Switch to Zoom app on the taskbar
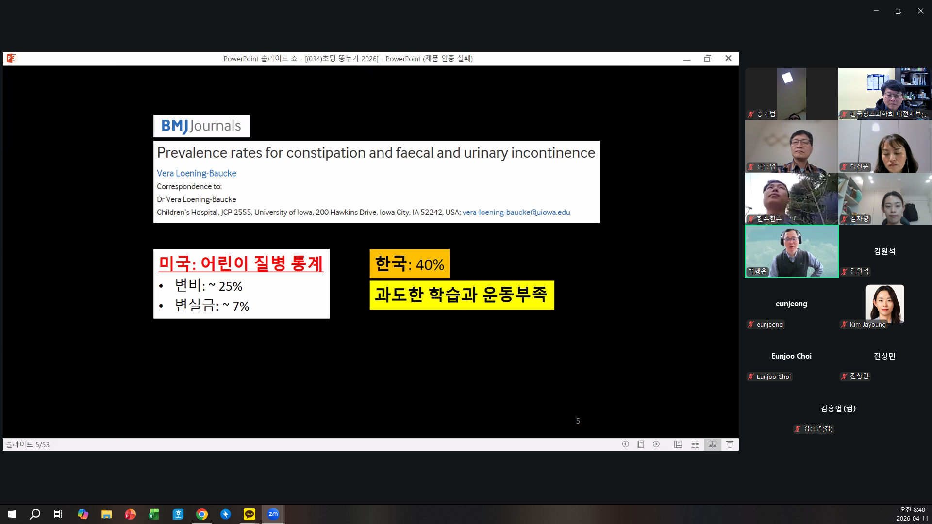This screenshot has width=932, height=524. click(x=273, y=514)
